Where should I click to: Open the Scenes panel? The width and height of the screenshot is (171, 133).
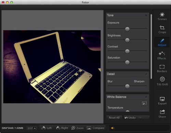pos(162,16)
